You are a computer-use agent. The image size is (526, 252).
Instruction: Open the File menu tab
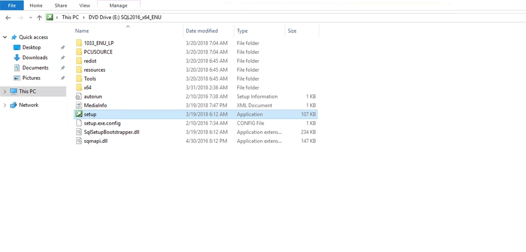[x=12, y=5]
